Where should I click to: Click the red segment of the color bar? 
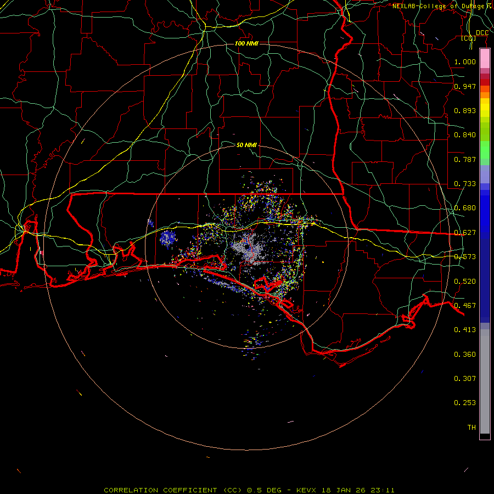pos(485,82)
